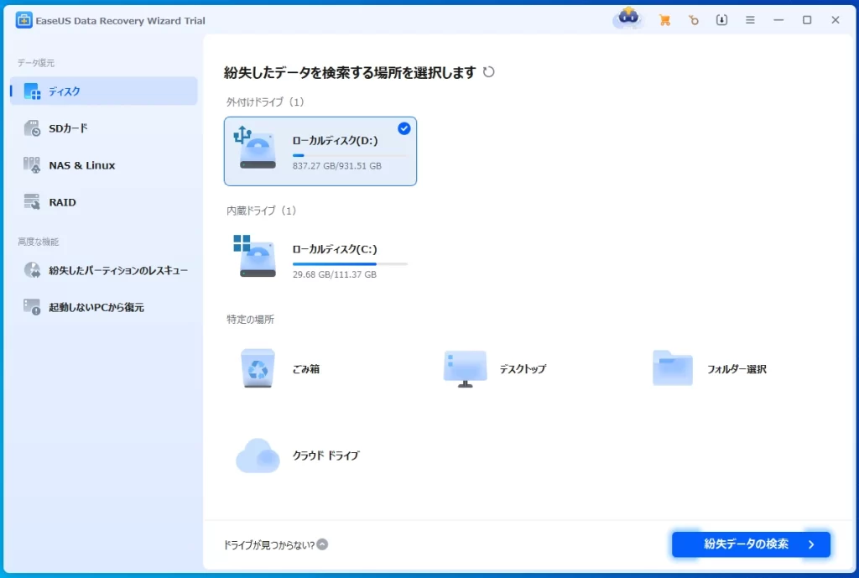Click the orange key activation icon
Screen dimensions: 859x578
(693, 20)
